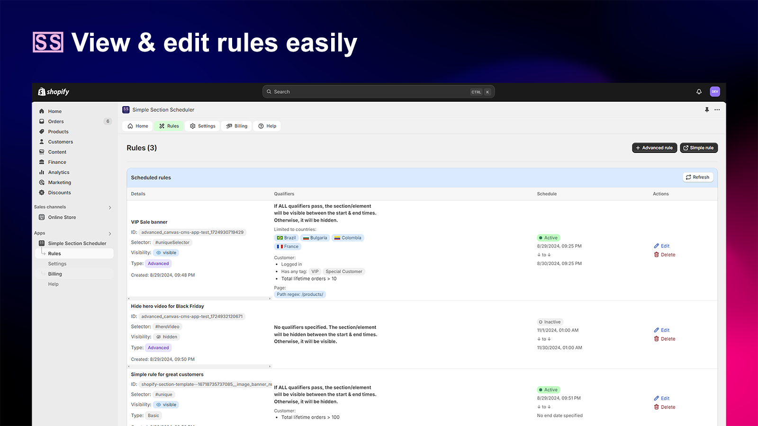Click the Shopify logo

54,92
